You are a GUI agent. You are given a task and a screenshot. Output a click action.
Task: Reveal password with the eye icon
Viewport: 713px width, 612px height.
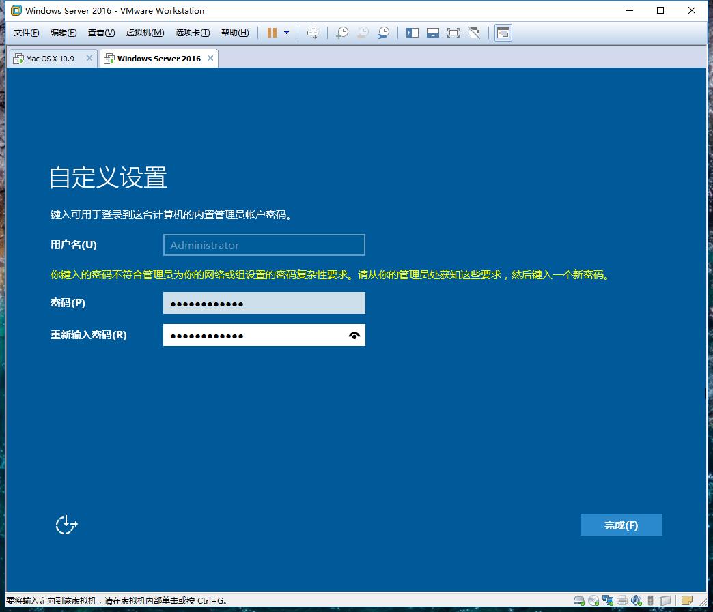click(354, 335)
